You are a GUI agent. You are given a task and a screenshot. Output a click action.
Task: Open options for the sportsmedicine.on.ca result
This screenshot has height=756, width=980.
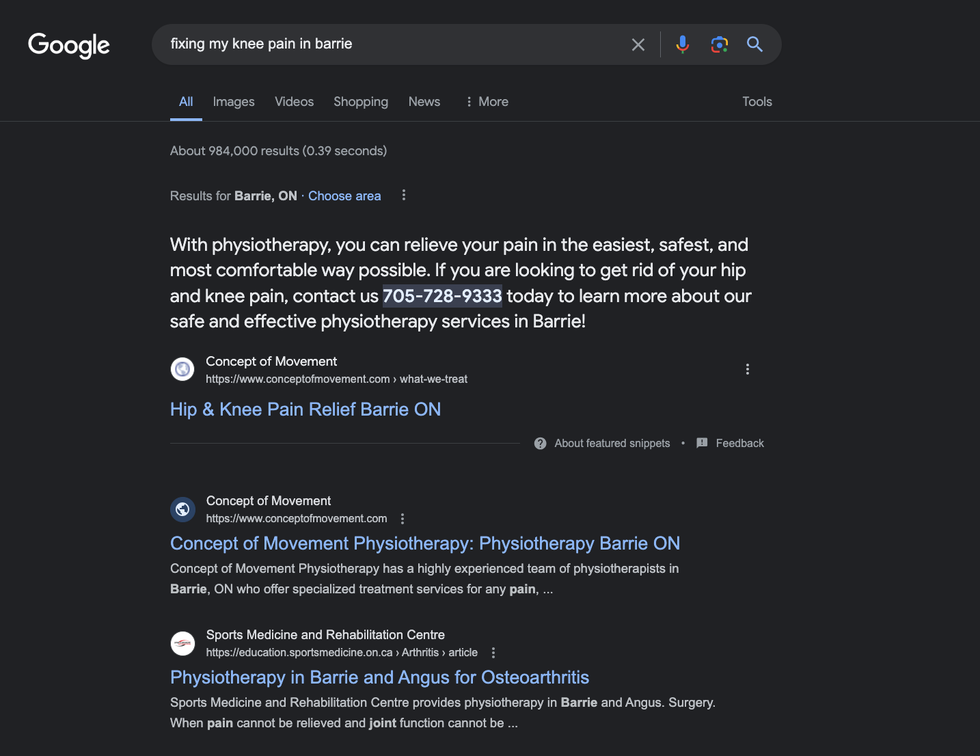tap(493, 653)
